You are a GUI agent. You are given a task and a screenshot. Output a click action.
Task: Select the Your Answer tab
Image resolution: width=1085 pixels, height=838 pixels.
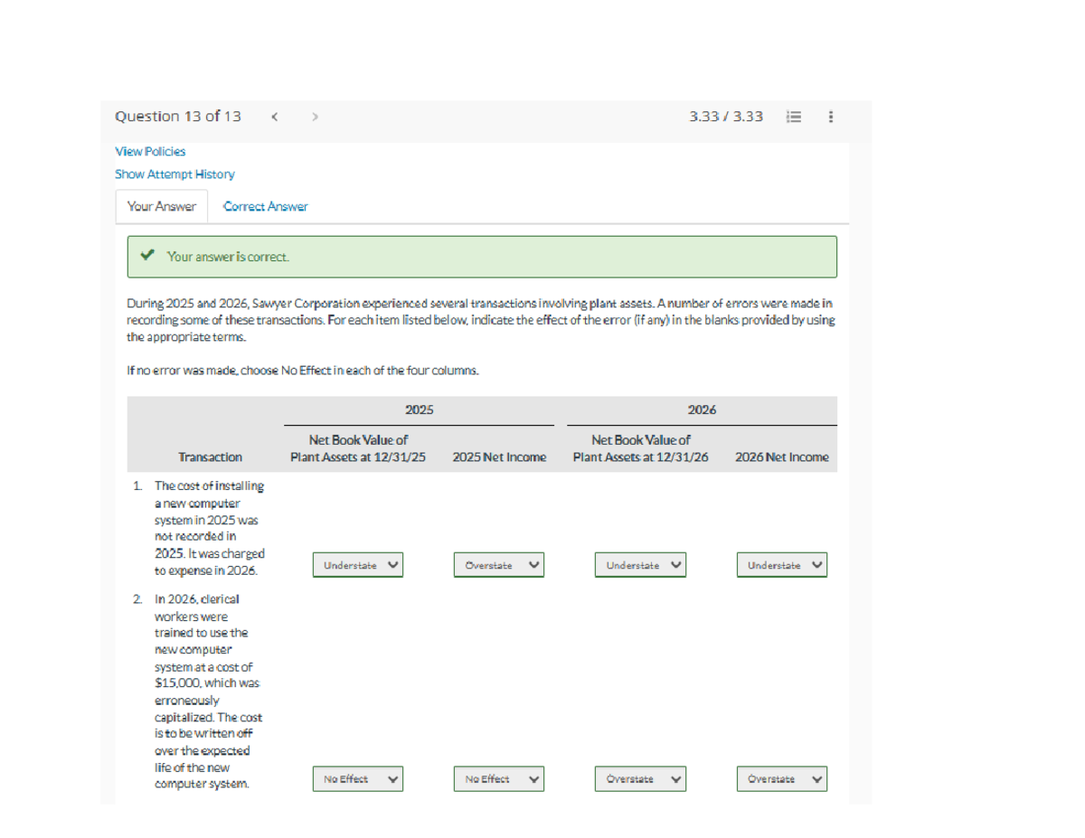tap(161, 206)
